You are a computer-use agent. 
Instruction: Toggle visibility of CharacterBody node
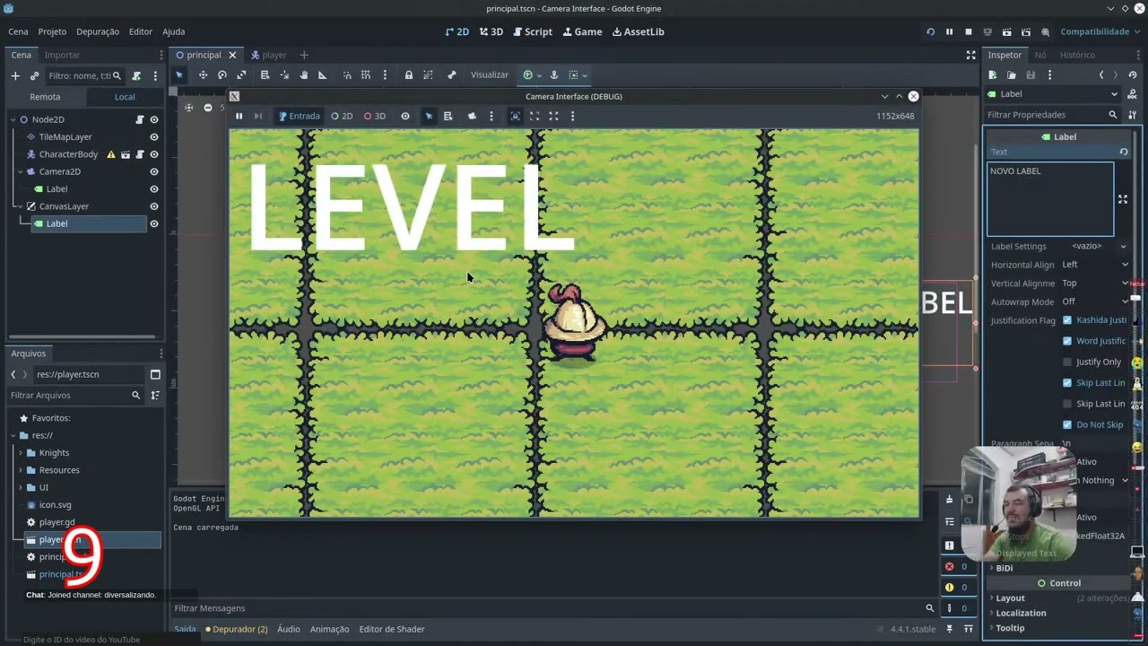[154, 154]
